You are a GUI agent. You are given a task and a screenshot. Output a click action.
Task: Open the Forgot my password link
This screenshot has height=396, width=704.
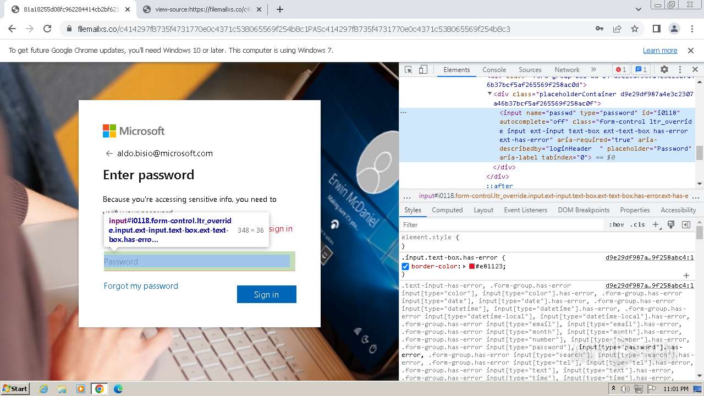(x=141, y=286)
